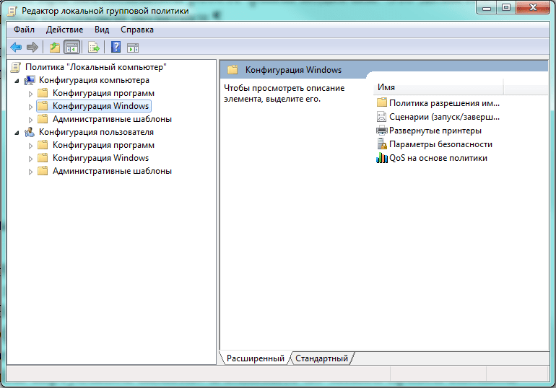Click folder icon in Конфигурация Windows header
556x388 pixels.
[x=233, y=70]
